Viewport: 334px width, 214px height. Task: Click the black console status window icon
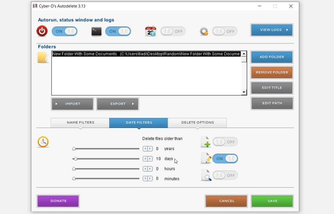point(96,32)
